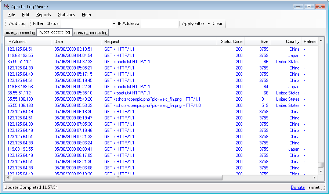The image size is (329, 194).
Task: Select the row dated 05/06/2009 04:04:54
Action: point(161,55)
